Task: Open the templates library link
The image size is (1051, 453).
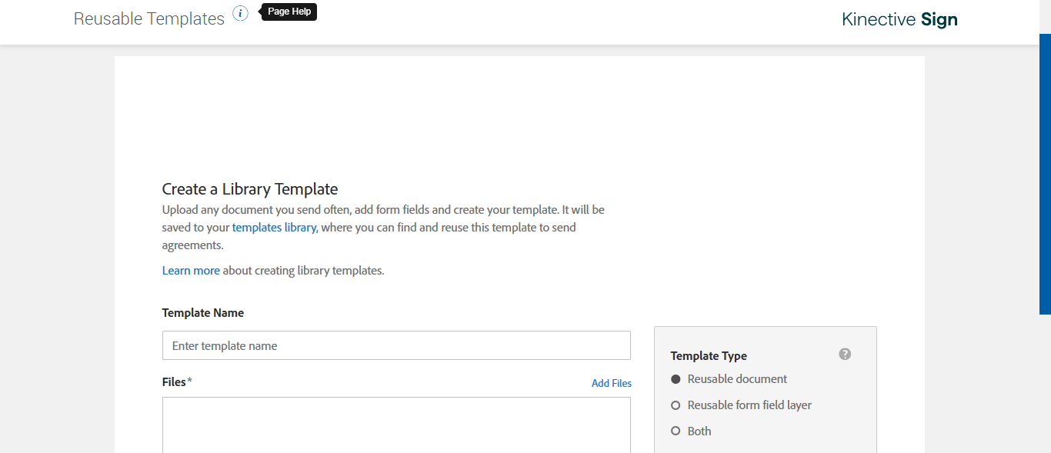Action: 274,228
